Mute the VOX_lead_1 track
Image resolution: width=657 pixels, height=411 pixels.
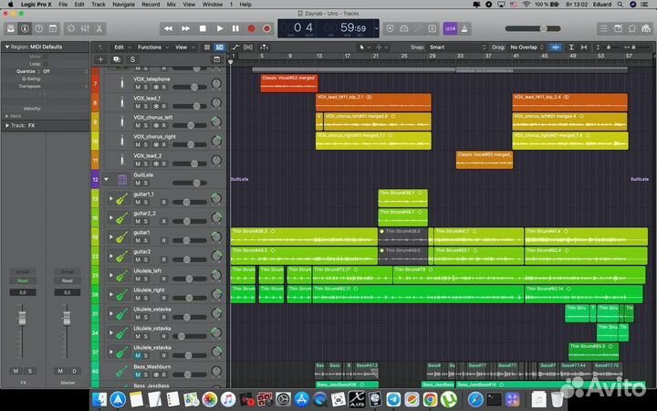coord(138,107)
